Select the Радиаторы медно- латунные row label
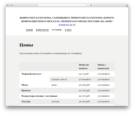The width and height of the screenshot is (134, 114). pos(39,96)
